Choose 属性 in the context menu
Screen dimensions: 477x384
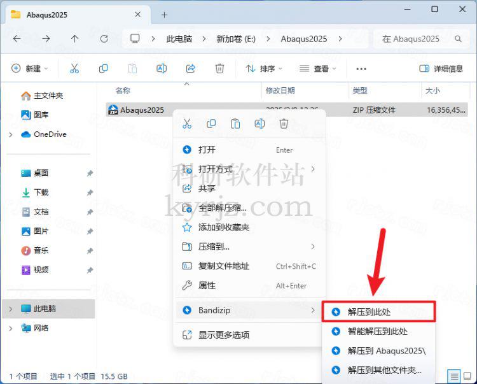coord(249,285)
